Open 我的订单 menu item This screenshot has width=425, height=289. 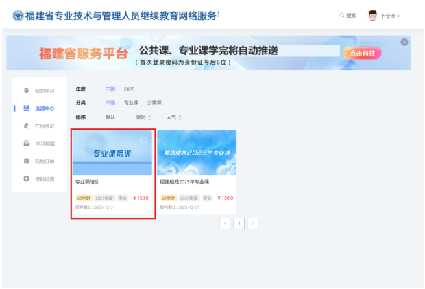point(45,161)
